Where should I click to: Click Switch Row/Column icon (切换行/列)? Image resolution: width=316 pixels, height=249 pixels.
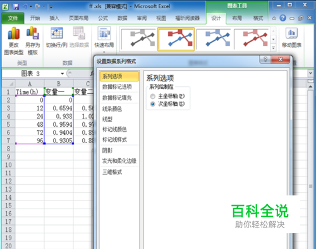coord(57,37)
